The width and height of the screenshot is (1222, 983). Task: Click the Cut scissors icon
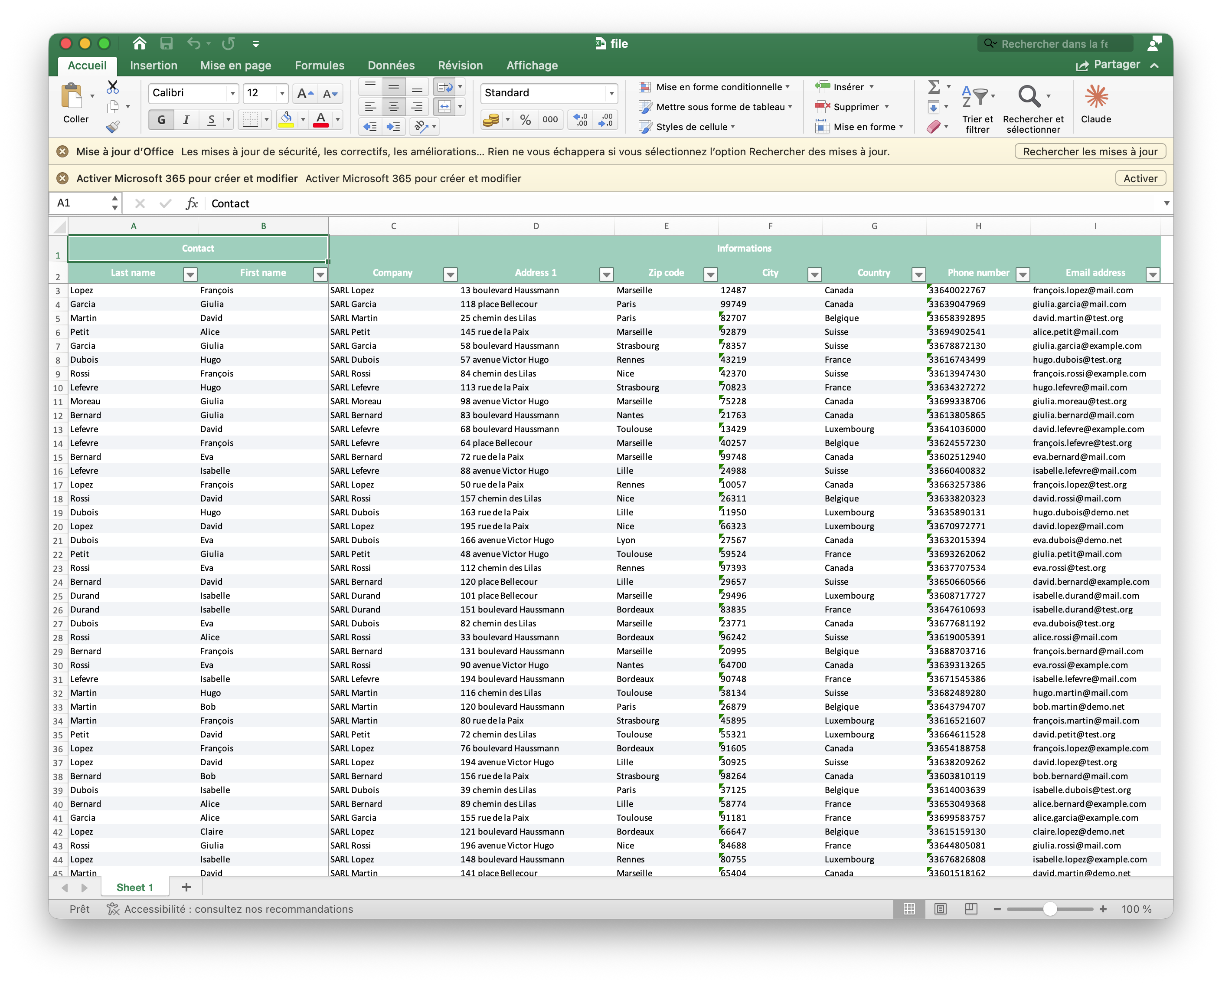click(113, 87)
